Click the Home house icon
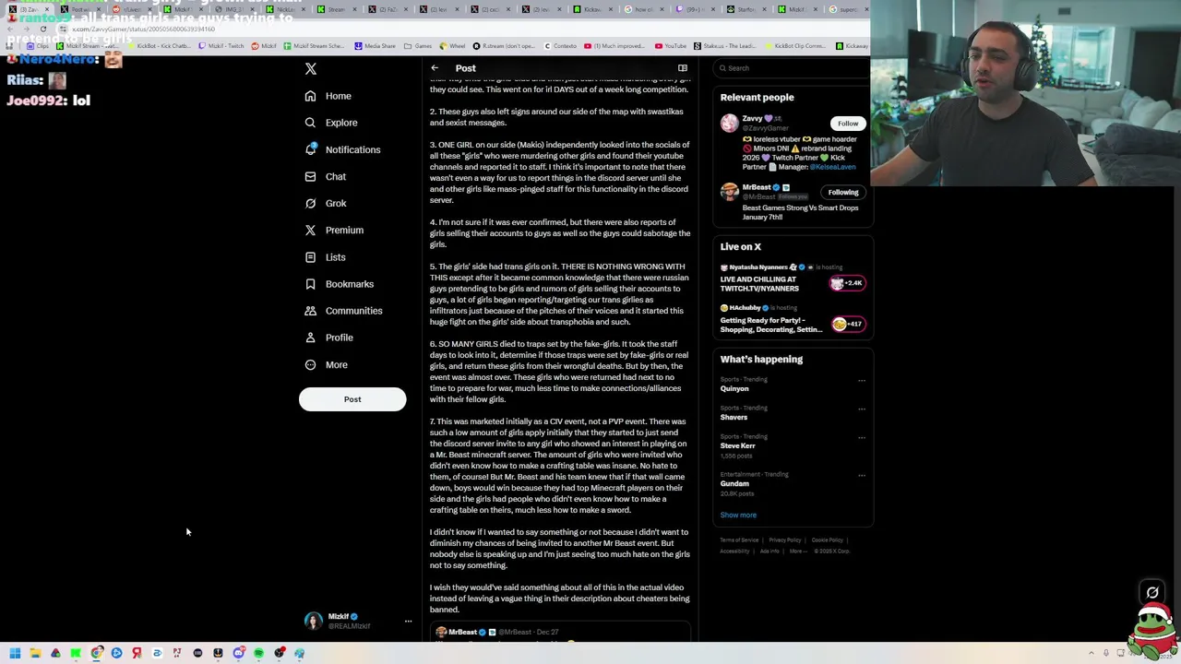This screenshot has width=1181, height=664. tap(310, 96)
